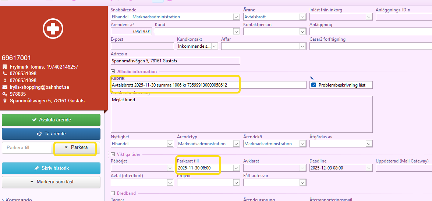Viewport: 432px width, 201px height.
Task: Uncheck the Problembeskrivning låst checkbox
Action: pyautogui.click(x=314, y=85)
